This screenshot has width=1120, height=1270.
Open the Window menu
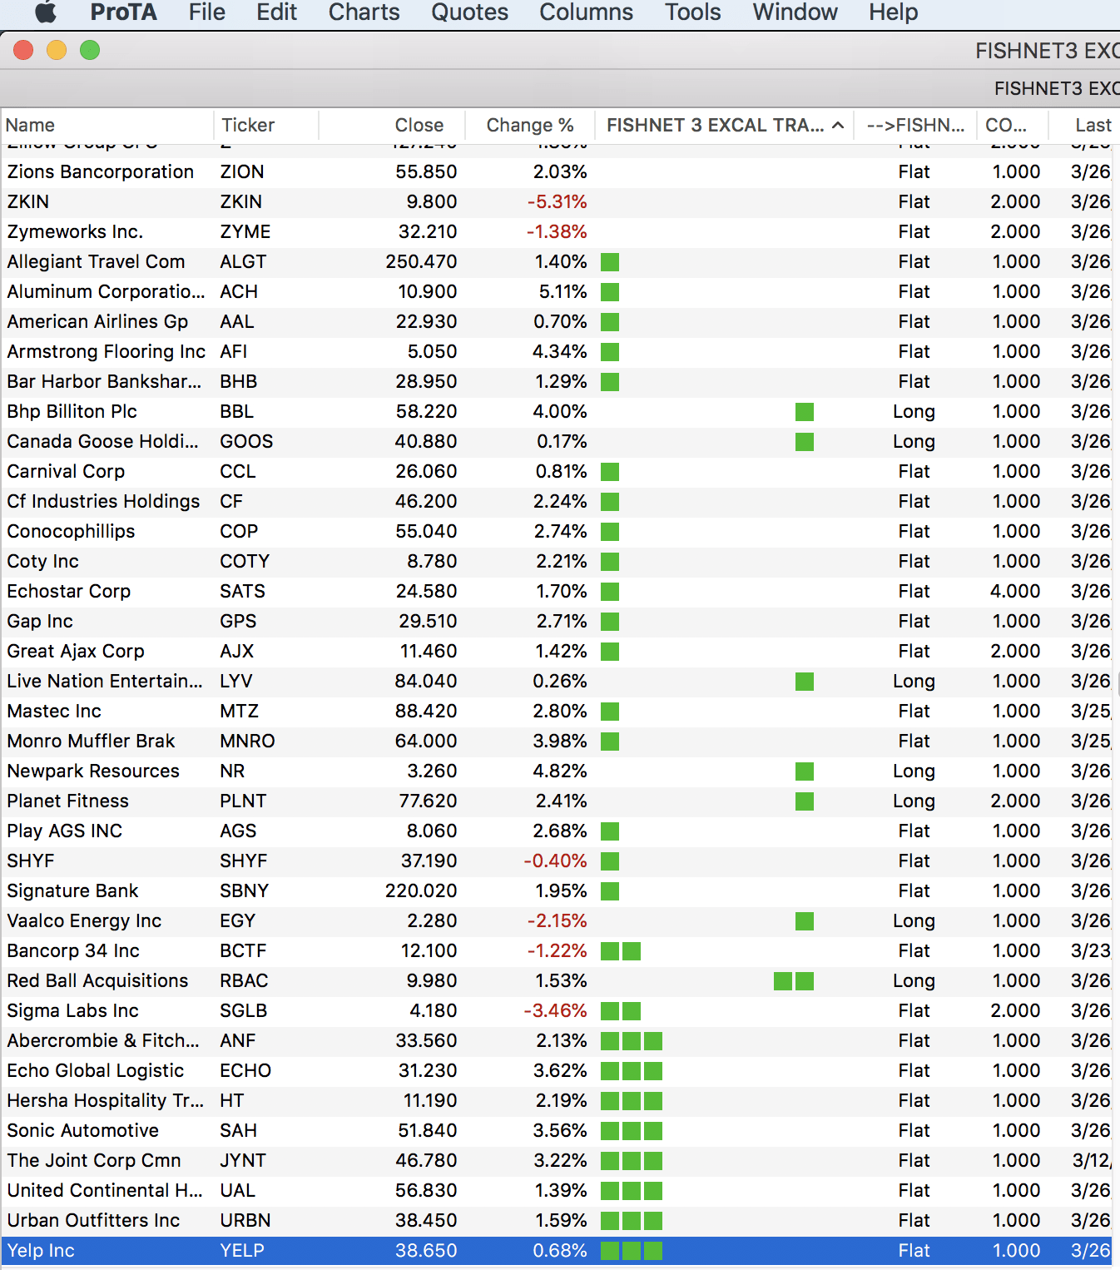pos(795,12)
